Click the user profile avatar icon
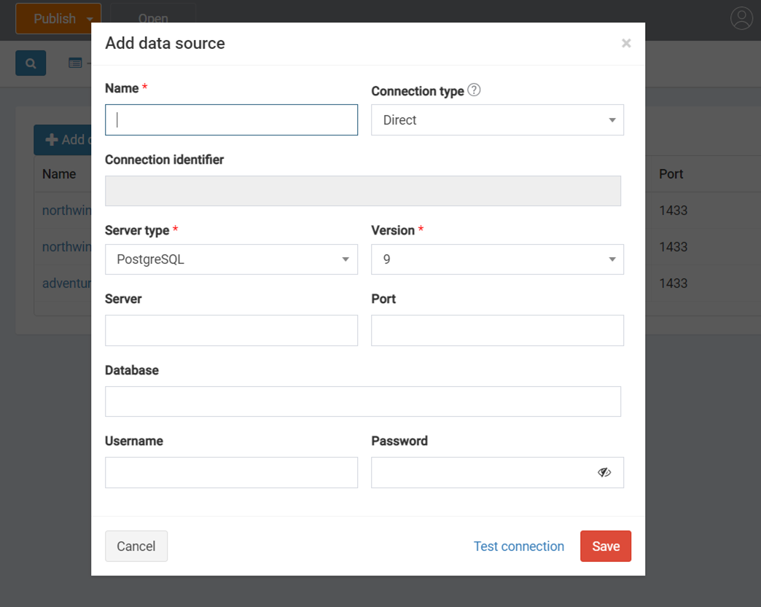 click(741, 18)
